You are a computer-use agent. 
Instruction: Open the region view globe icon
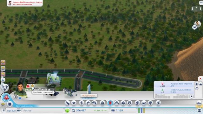5,88
